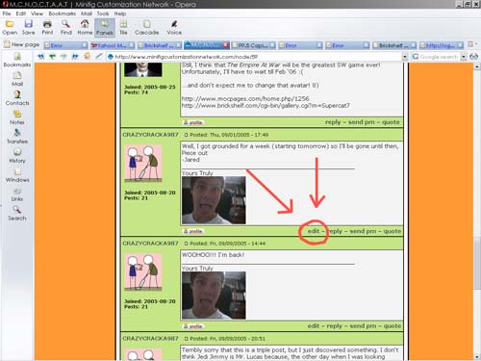Click CRAZYCRACKA987's avatar on the 17:40 post

(143, 164)
